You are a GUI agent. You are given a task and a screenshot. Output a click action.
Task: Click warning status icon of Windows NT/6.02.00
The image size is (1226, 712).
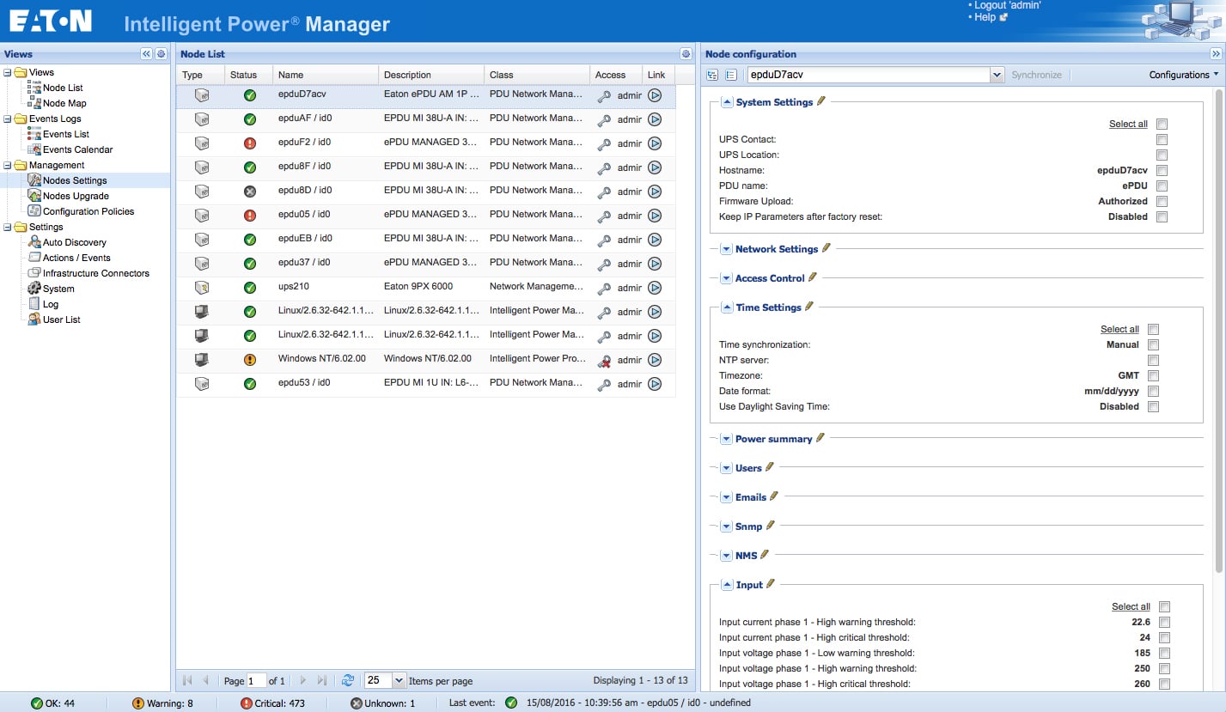[250, 360]
